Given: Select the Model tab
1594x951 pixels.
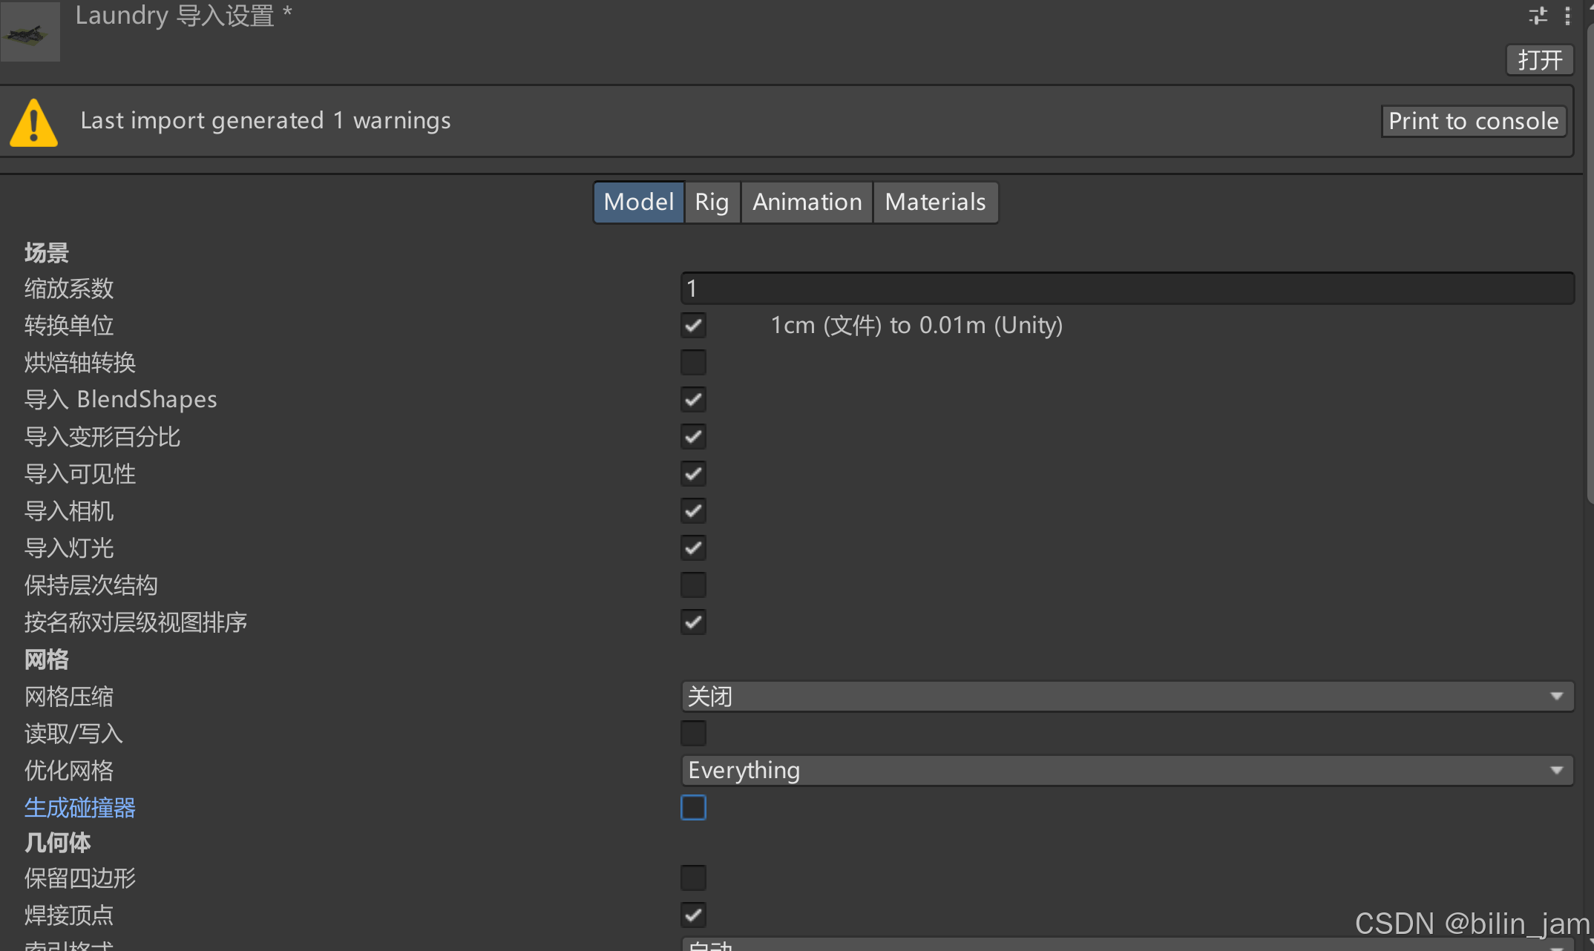Looking at the screenshot, I should point(638,203).
